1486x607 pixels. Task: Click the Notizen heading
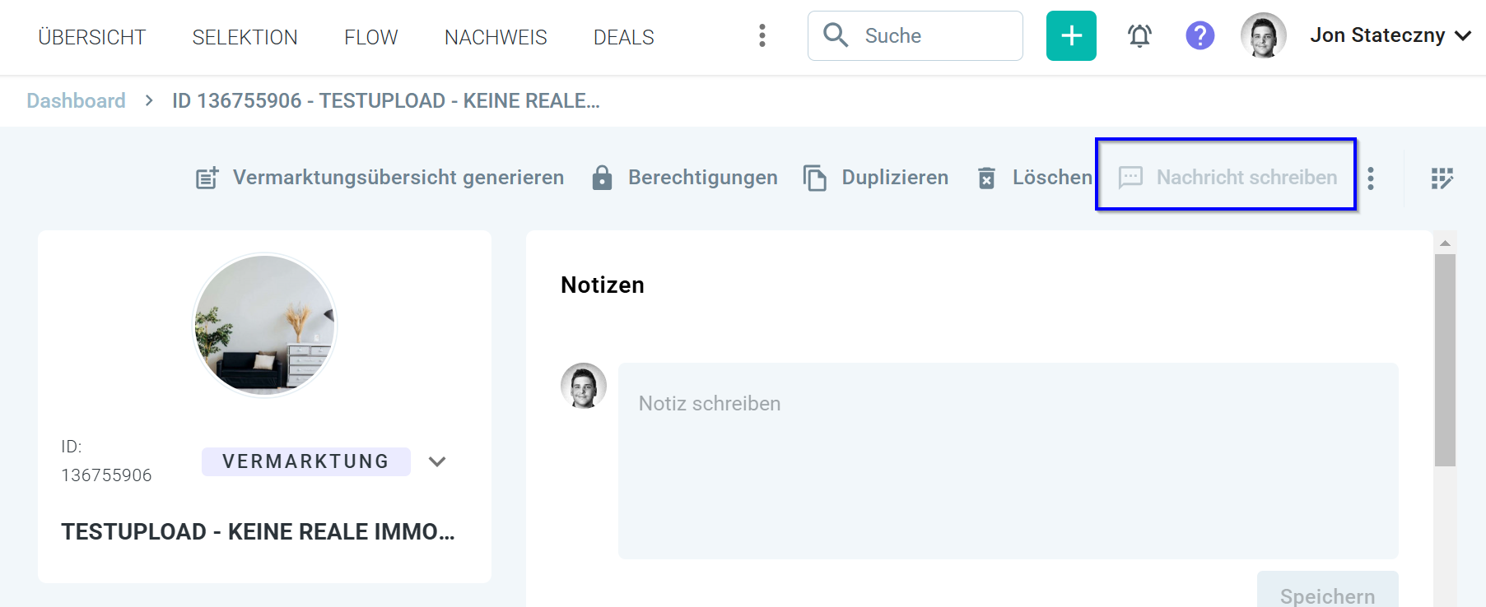[603, 285]
